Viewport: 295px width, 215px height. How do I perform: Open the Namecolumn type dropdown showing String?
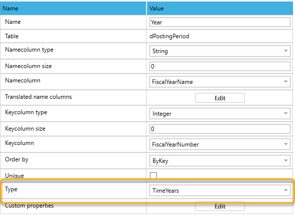220,51
